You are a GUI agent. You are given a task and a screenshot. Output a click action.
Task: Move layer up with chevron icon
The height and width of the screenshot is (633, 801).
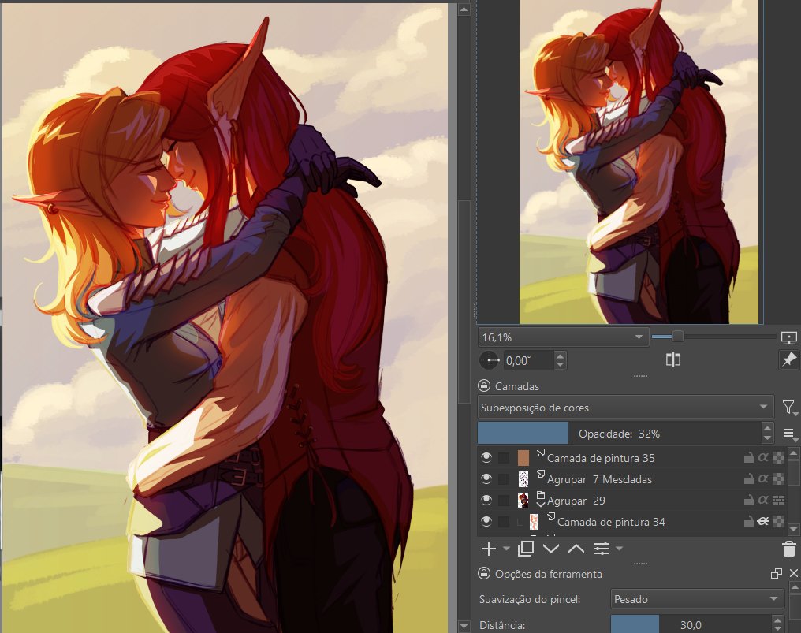pyautogui.click(x=576, y=549)
